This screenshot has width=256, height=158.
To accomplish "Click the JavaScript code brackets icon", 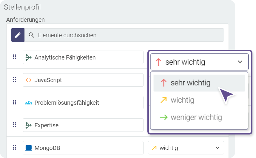I will [29, 80].
